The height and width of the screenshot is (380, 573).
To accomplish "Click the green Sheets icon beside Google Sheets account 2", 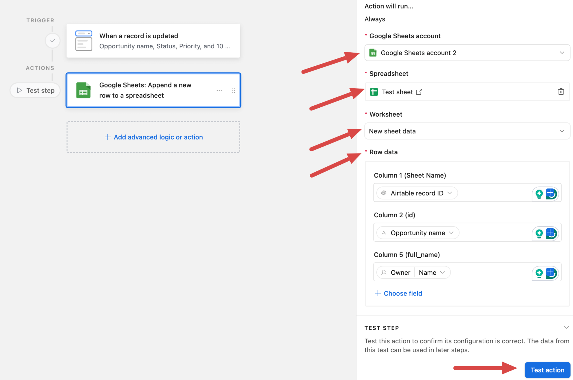I will pyautogui.click(x=373, y=53).
